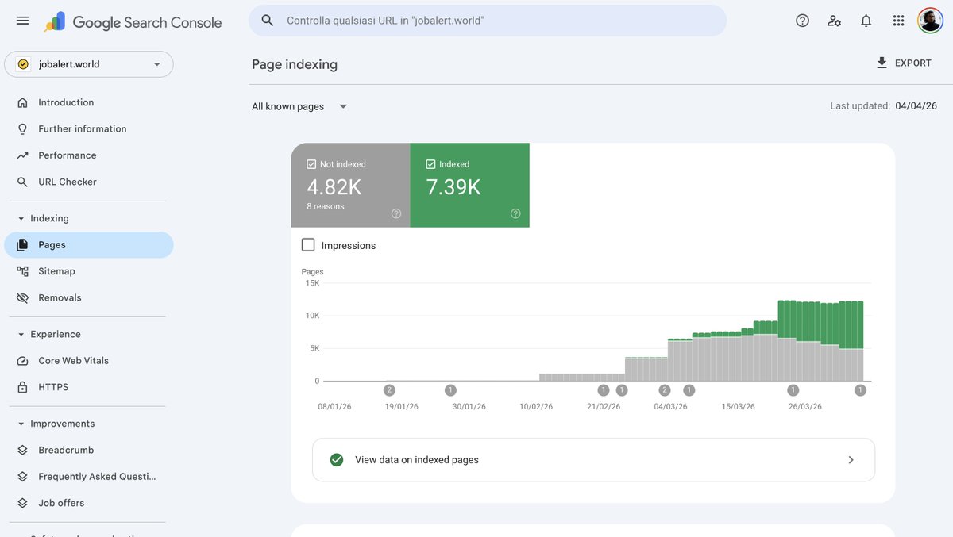This screenshot has height=537, width=953.
Task: Click the Introduction home icon
Action: click(x=22, y=102)
